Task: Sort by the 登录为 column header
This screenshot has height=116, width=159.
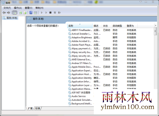Action: click(131, 26)
